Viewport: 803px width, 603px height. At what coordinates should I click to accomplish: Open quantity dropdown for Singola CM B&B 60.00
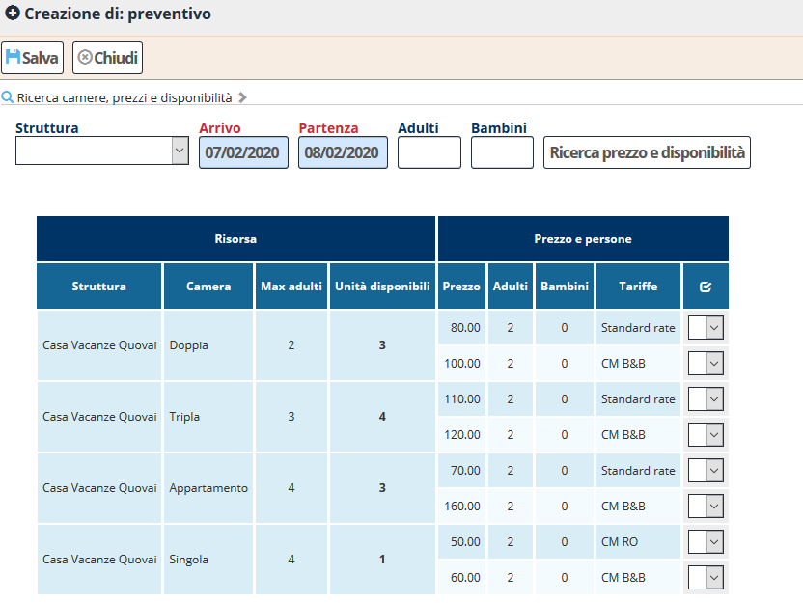[x=706, y=577]
